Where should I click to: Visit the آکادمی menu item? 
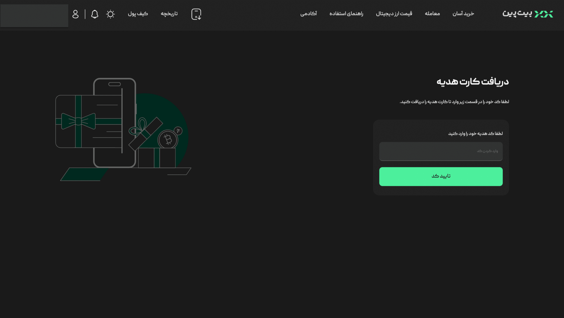coord(308,14)
